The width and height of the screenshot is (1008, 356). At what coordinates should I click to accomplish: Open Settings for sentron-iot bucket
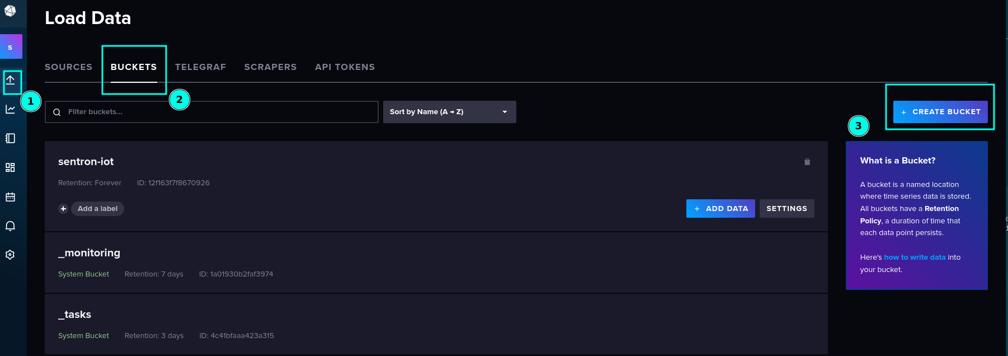[786, 209]
